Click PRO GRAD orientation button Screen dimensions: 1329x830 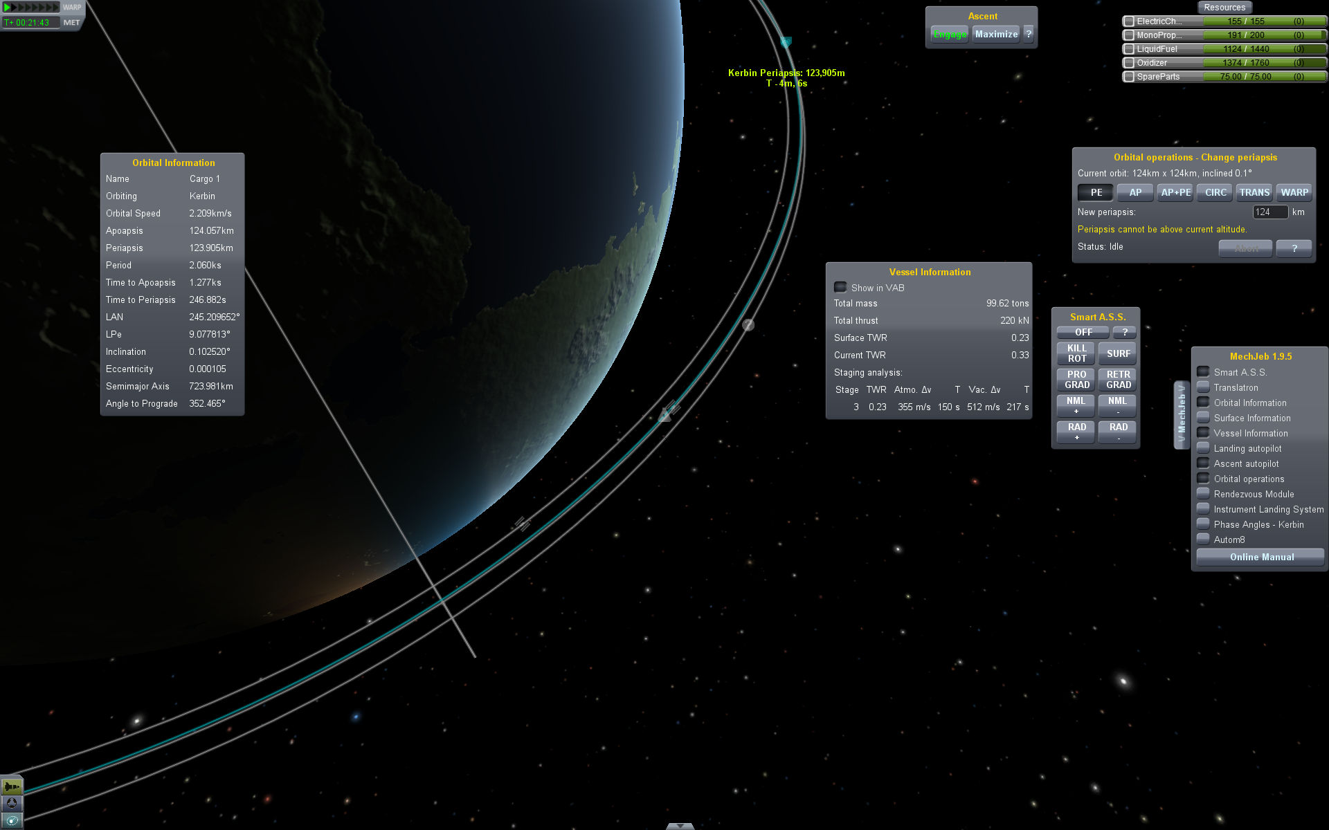[1076, 380]
